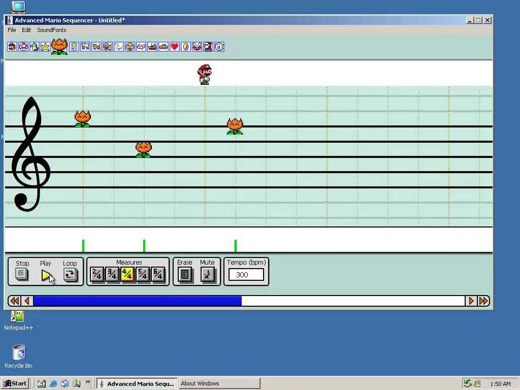Select the Mario instrument icon
The width and height of the screenshot is (520, 390).
(12, 47)
